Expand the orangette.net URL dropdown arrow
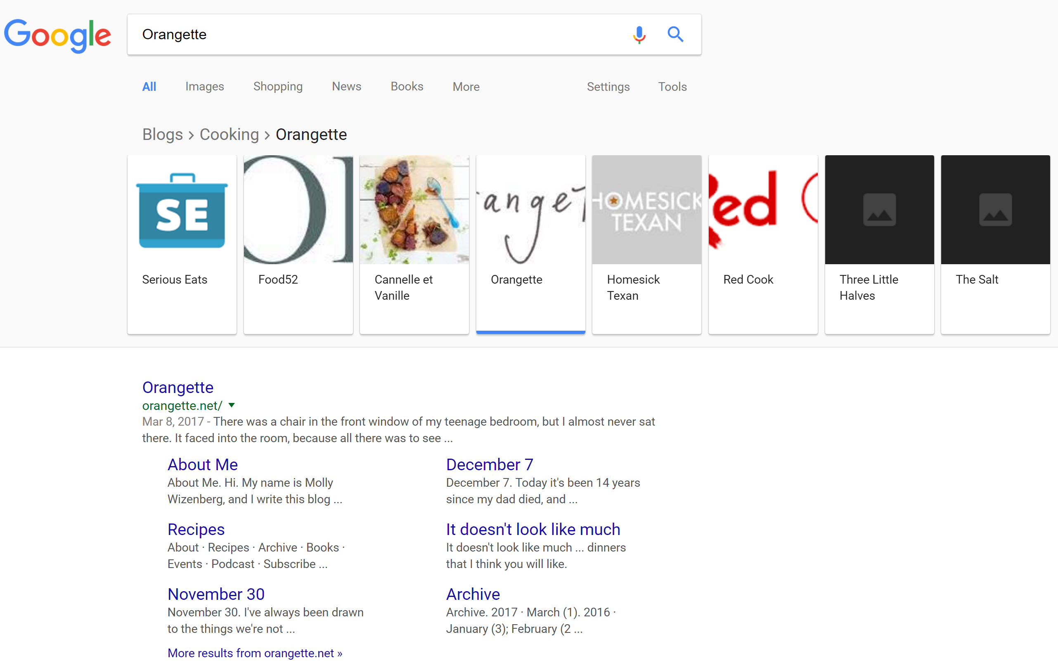The width and height of the screenshot is (1058, 663). pyautogui.click(x=232, y=405)
